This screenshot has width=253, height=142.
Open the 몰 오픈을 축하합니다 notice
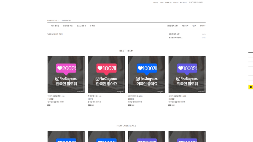coord(175,38)
